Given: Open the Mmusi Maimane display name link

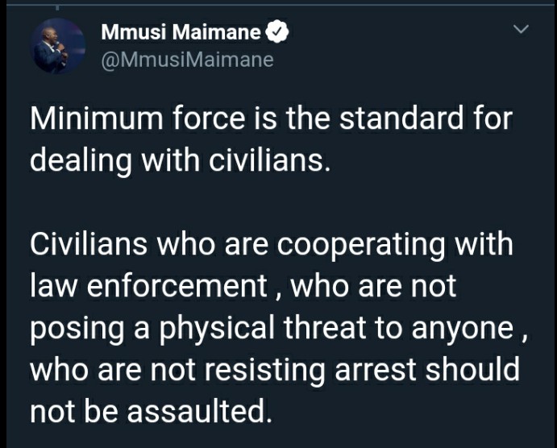Looking at the screenshot, I should [181, 32].
